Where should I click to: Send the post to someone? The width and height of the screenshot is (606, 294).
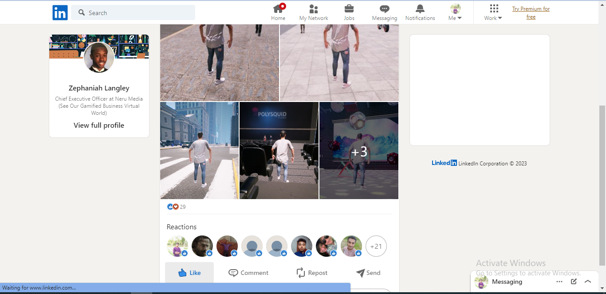pos(368,273)
